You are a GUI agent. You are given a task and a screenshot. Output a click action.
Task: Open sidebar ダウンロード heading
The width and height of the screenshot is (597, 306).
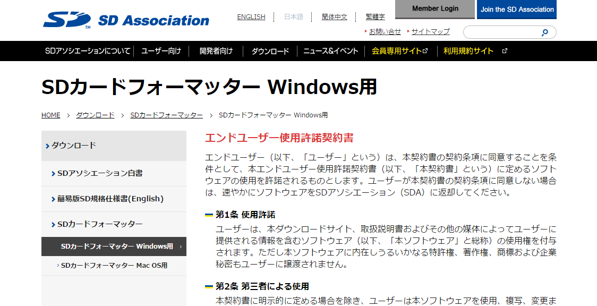point(114,146)
